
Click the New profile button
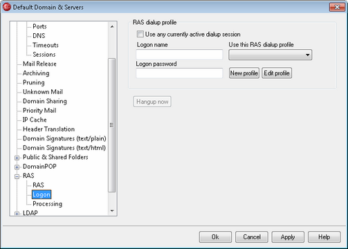[x=244, y=73]
